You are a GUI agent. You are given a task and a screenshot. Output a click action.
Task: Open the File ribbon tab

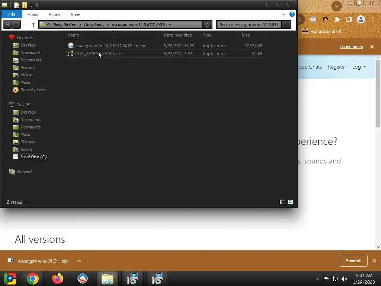tap(12, 14)
